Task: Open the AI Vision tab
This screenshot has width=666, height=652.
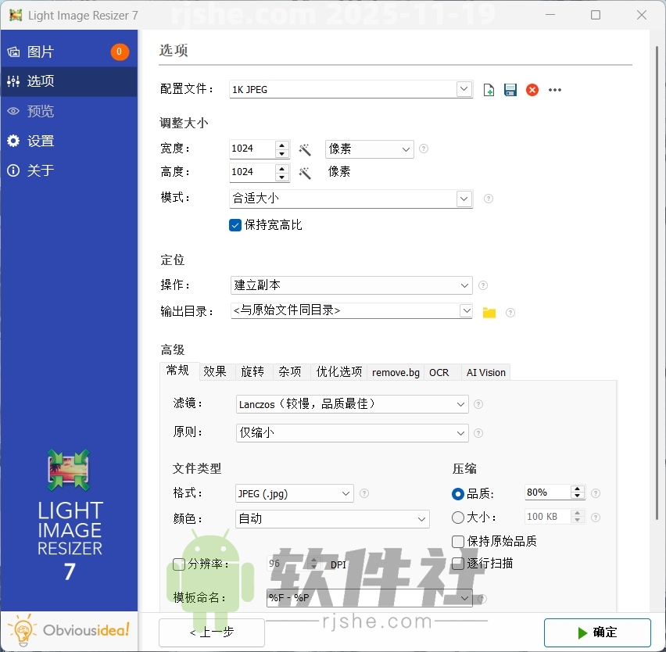Action: [x=485, y=372]
